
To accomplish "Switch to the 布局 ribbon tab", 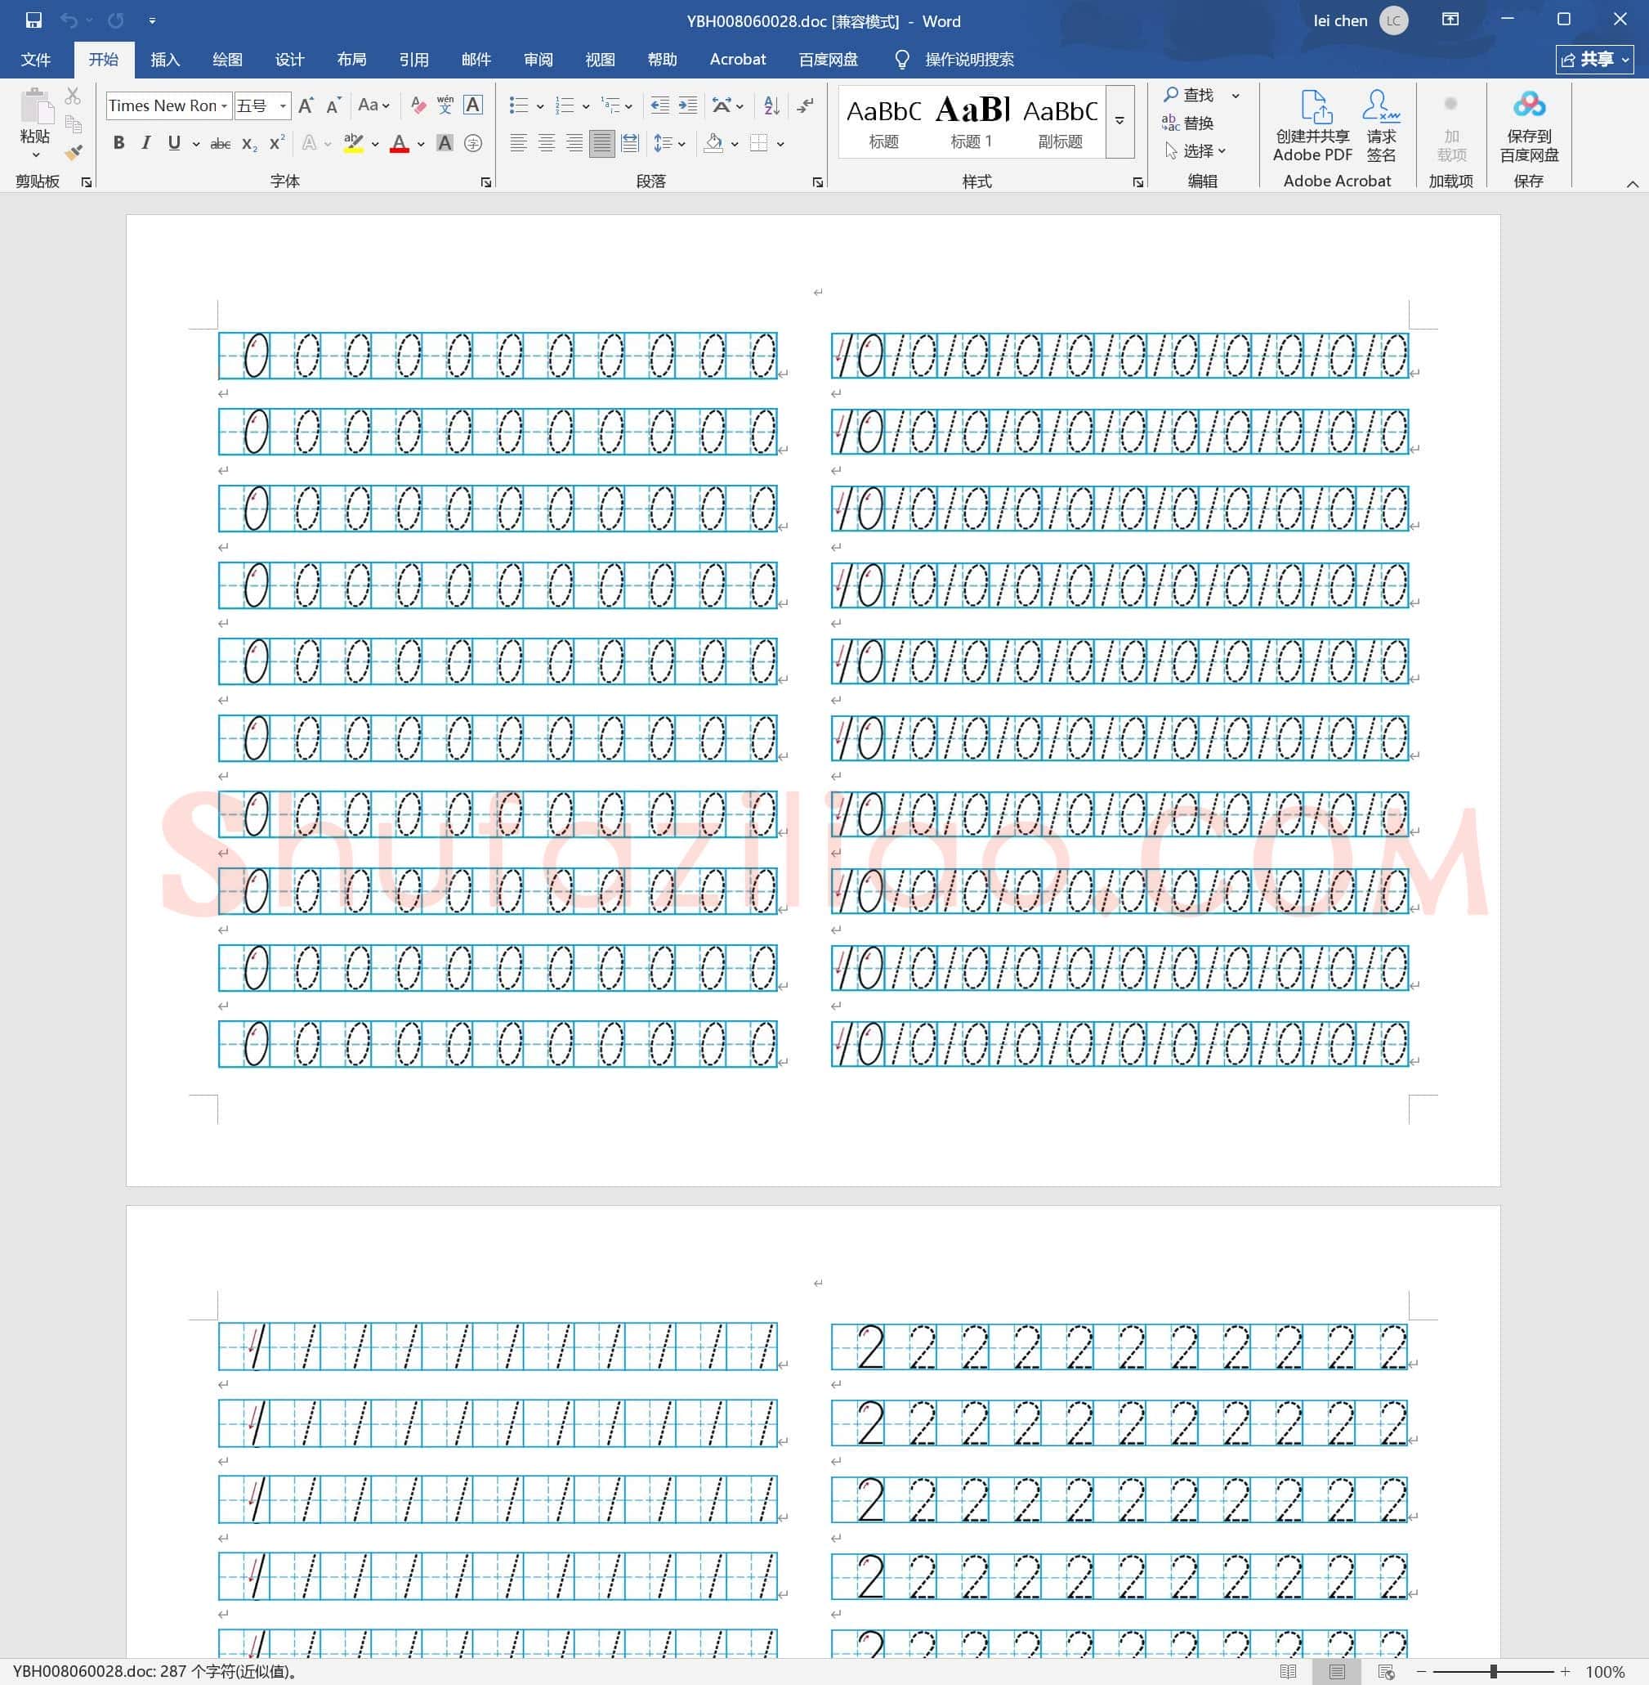I will [351, 60].
